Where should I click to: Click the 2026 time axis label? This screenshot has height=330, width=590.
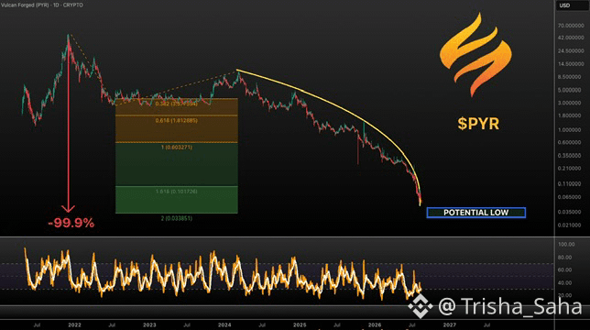(375, 325)
